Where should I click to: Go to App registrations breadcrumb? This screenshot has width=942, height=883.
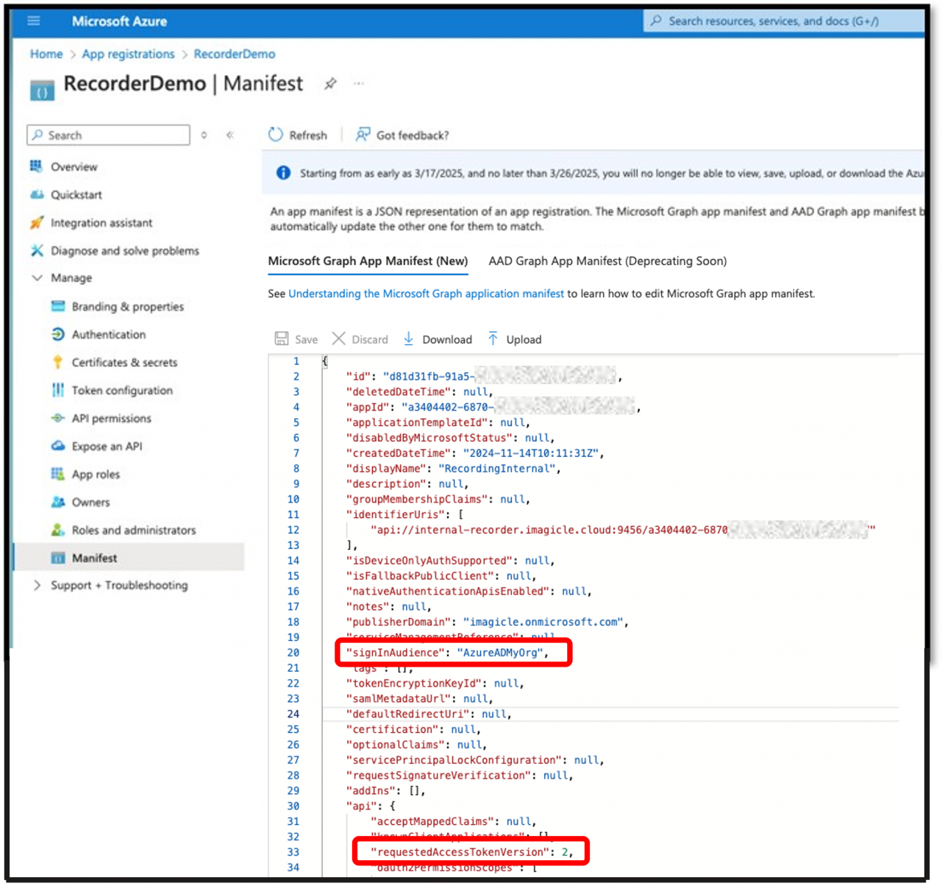pos(128,54)
